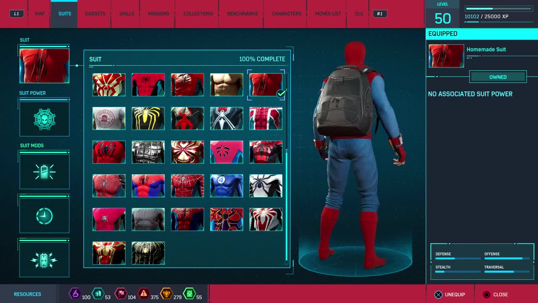Select the shirtless Undies suit
The width and height of the screenshot is (538, 303).
227,85
